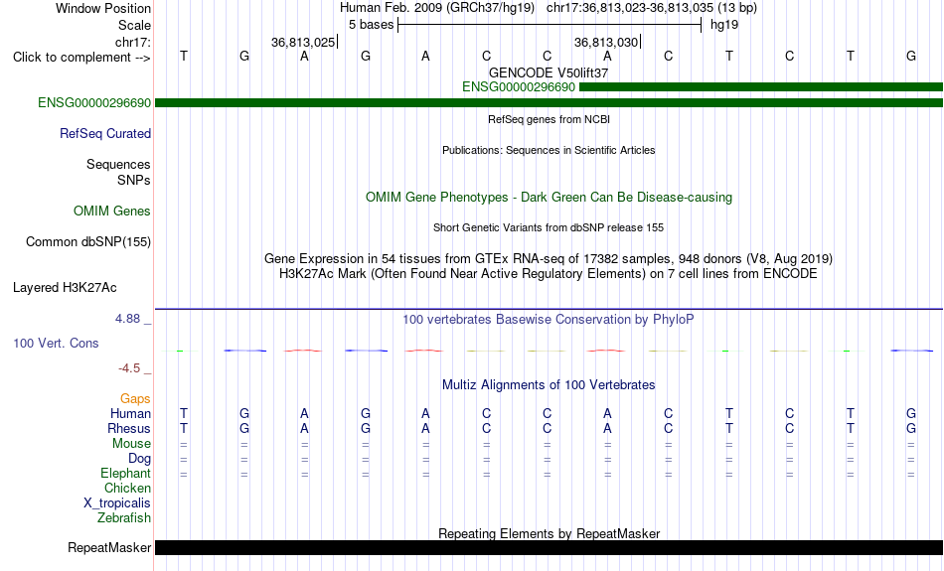The height and width of the screenshot is (571, 944).
Task: Click the black RepeatMasker element bar
Action: pos(550,547)
